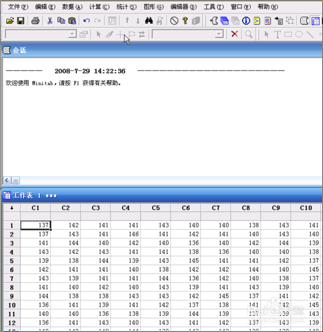Show the Session window via toolbar icon

point(214,21)
